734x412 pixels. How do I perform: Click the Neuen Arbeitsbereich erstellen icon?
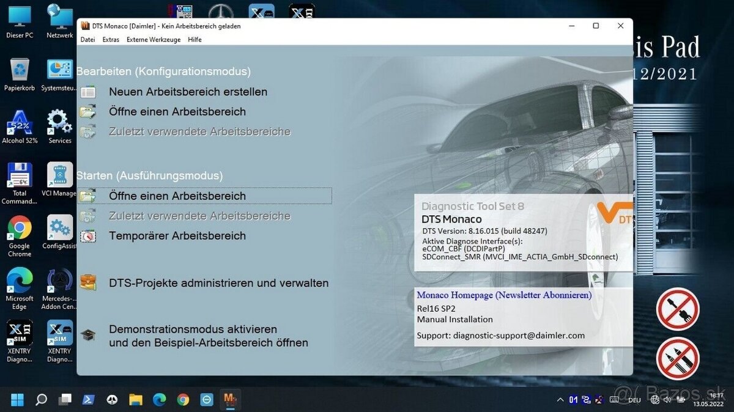pos(89,92)
